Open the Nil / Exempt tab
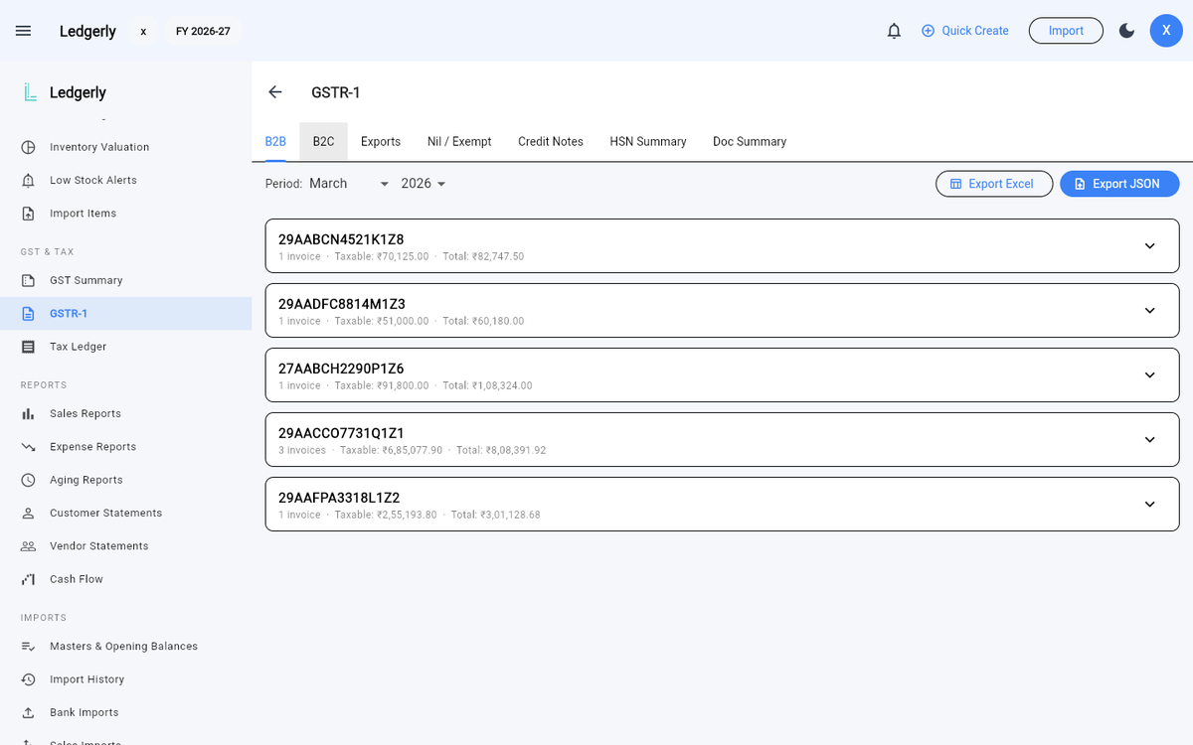This screenshot has width=1193, height=745. click(459, 142)
